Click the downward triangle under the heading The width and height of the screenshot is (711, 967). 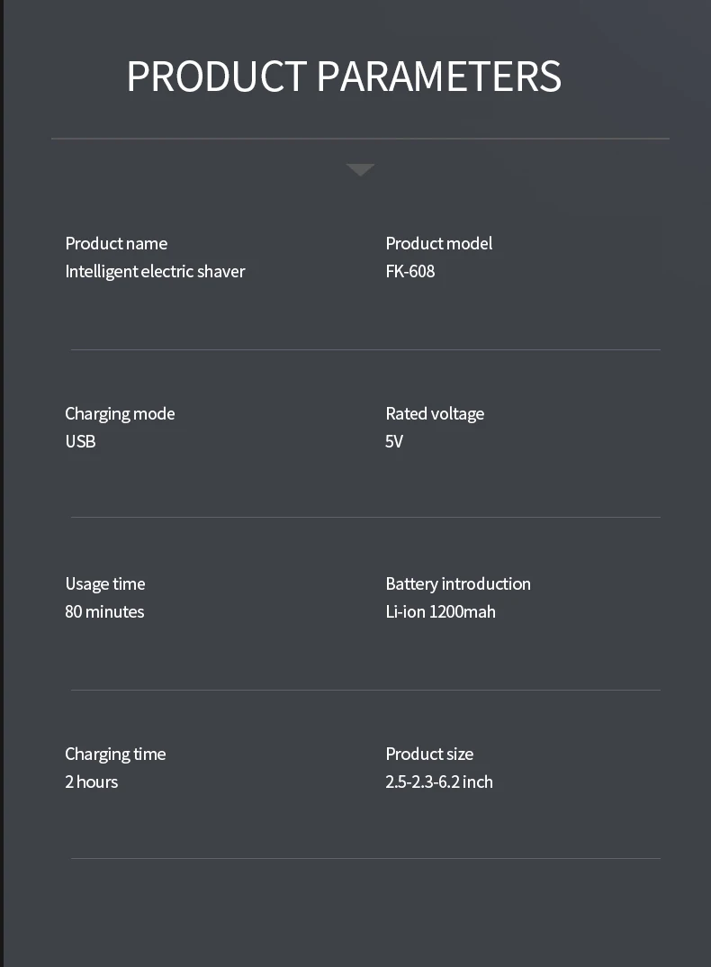(x=360, y=169)
